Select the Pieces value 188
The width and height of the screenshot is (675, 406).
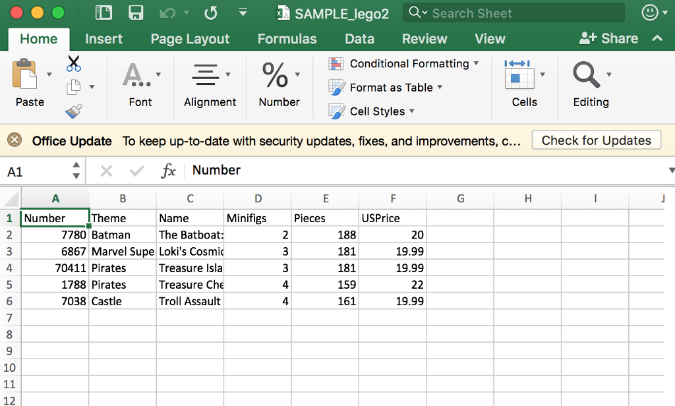[325, 235]
